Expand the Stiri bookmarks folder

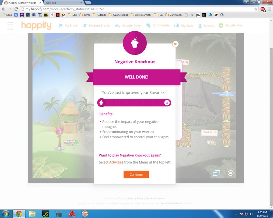coord(72,15)
